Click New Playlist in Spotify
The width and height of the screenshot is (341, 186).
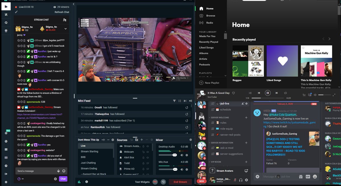(209, 83)
